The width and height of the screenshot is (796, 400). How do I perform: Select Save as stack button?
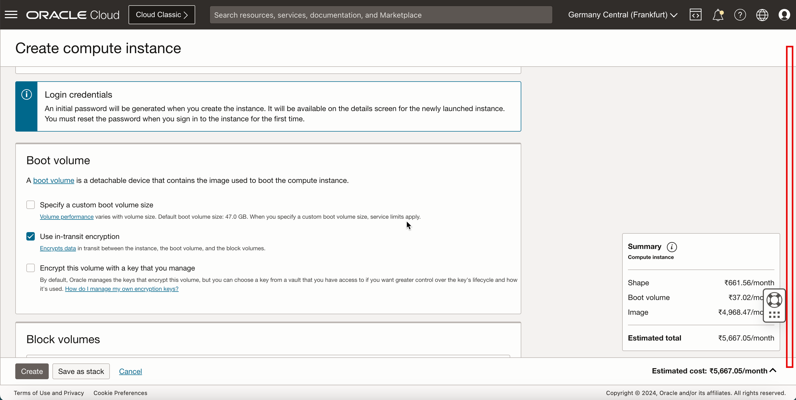pos(81,371)
